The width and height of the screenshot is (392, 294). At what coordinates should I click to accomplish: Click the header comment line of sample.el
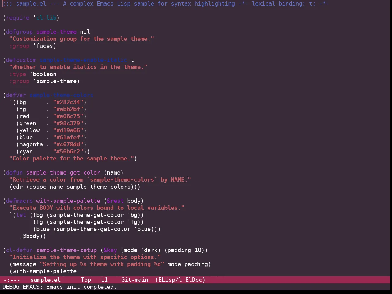166,4
